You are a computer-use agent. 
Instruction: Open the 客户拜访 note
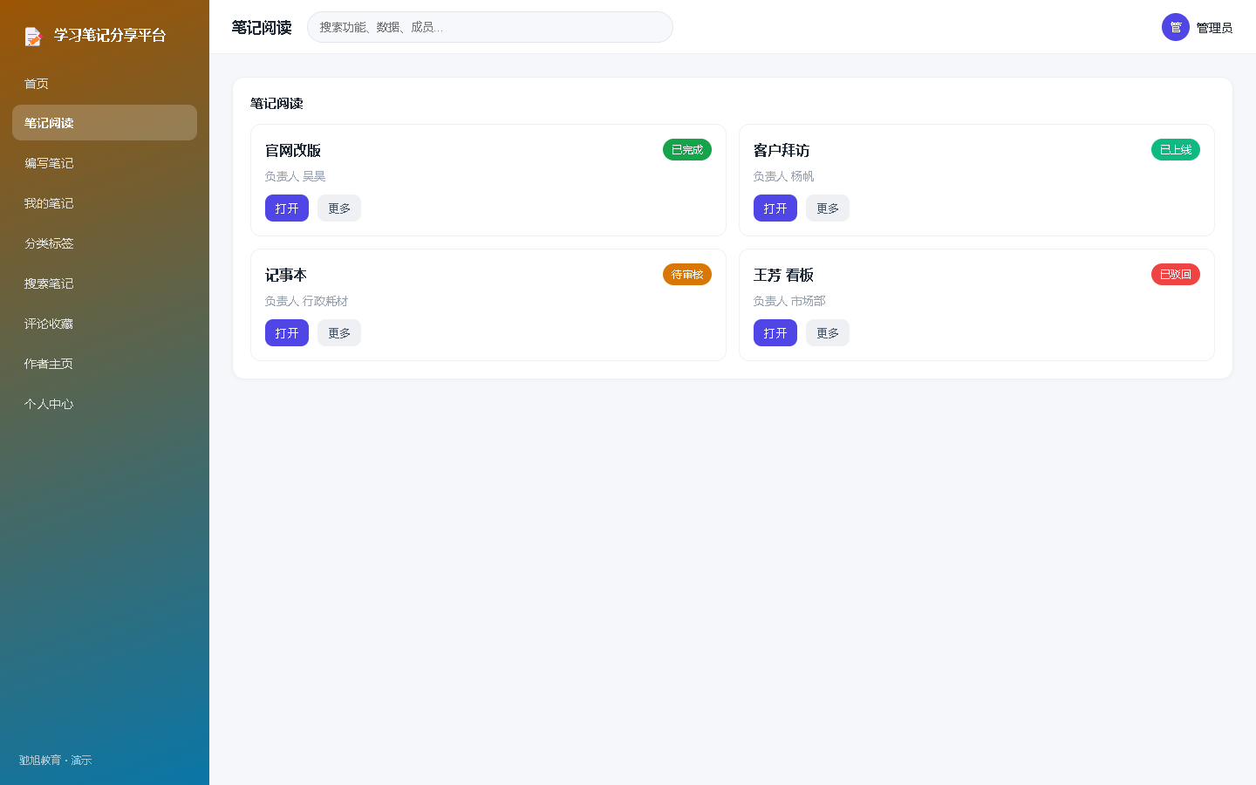(x=775, y=208)
